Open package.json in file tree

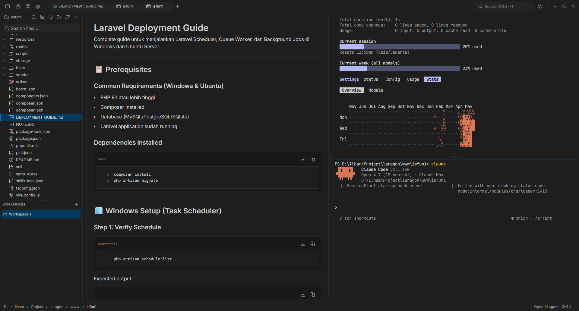pos(41,139)
